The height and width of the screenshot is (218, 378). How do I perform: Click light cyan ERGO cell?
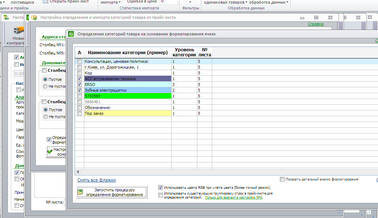(128, 84)
